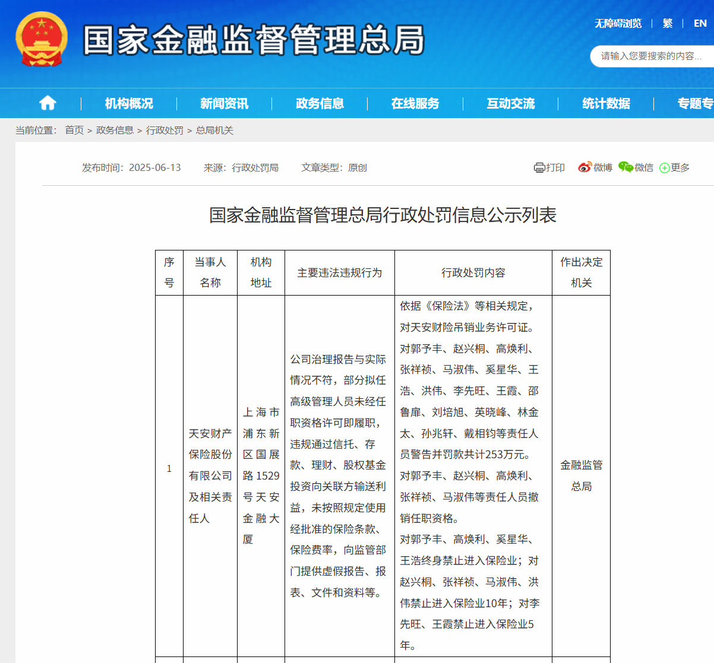The image size is (714, 663).
Task: Open the 政务信息 navigation menu
Action: (320, 103)
